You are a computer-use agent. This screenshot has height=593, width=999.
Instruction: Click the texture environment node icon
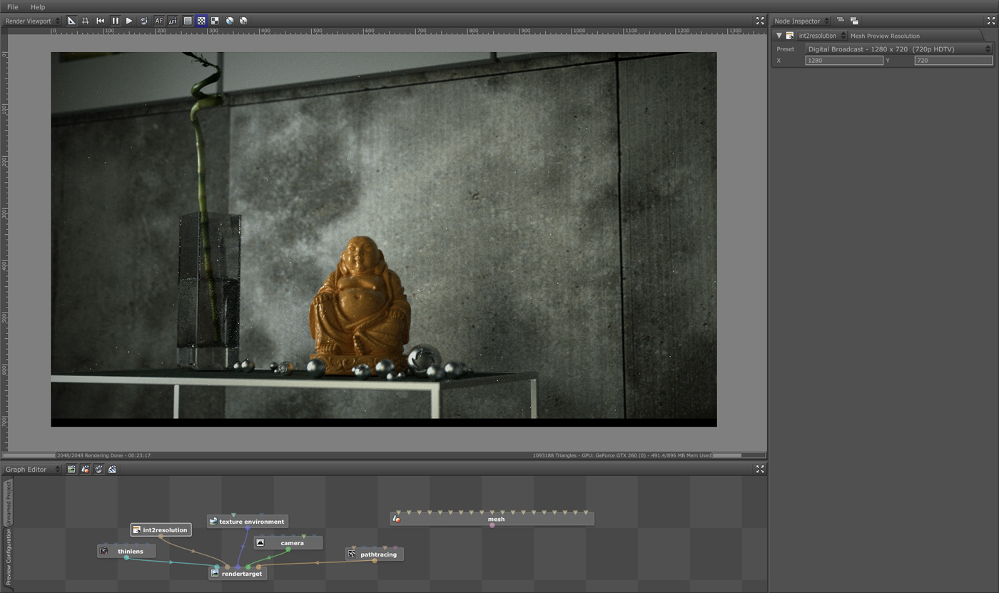pyautogui.click(x=213, y=522)
